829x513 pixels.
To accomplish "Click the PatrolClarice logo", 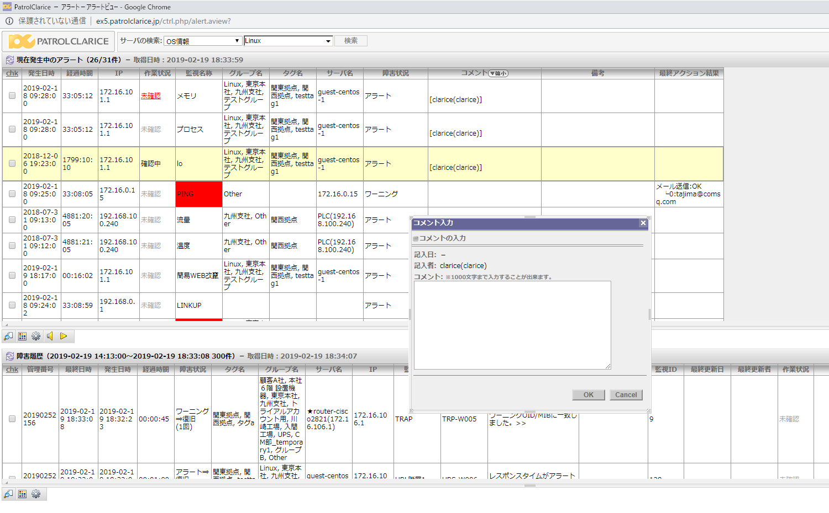I will 59,41.
